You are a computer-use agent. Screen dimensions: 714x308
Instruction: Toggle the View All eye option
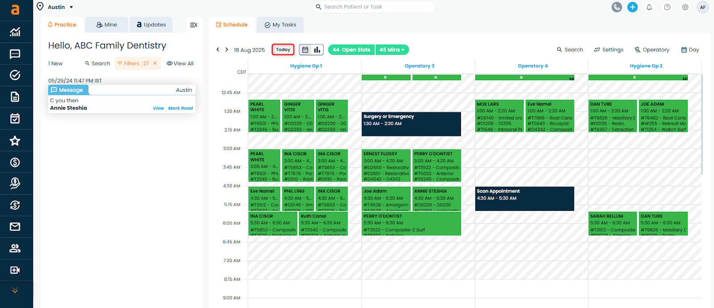pyautogui.click(x=180, y=64)
